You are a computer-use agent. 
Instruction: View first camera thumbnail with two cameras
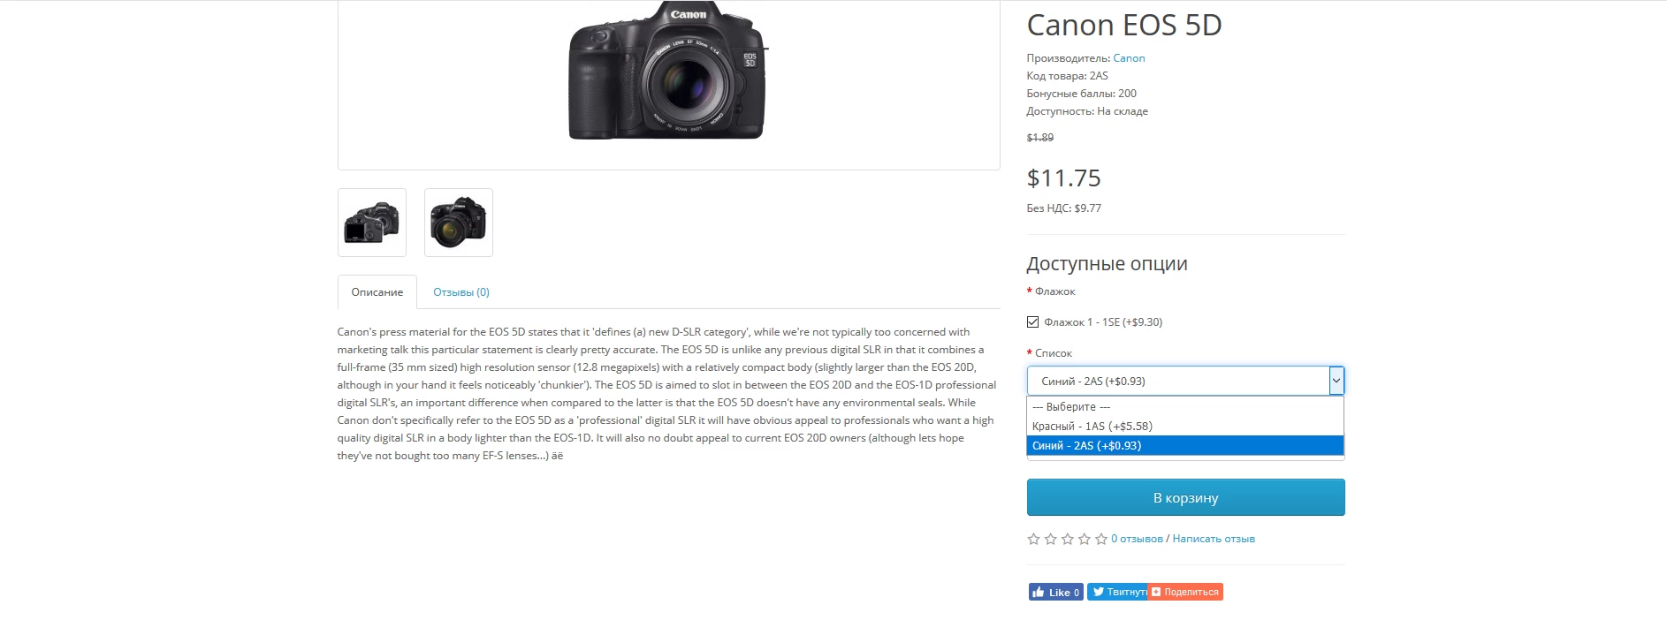[x=372, y=223]
